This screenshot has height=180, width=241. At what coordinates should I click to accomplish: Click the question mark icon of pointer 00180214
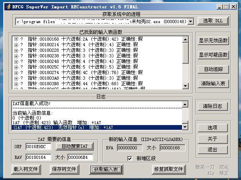point(22,45)
